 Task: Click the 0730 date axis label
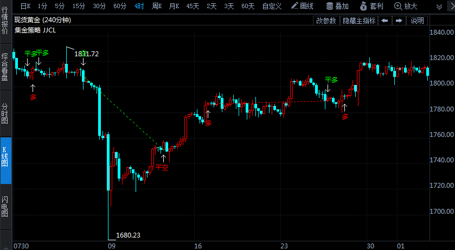pyautogui.click(x=21, y=246)
